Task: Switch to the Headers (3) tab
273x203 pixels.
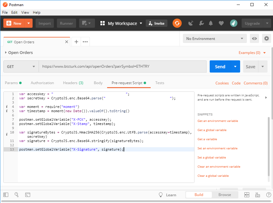Action: (73, 83)
